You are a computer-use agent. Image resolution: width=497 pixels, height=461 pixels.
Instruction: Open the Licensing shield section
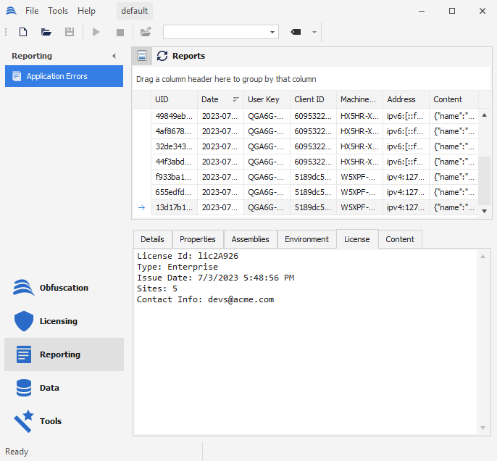tap(58, 321)
